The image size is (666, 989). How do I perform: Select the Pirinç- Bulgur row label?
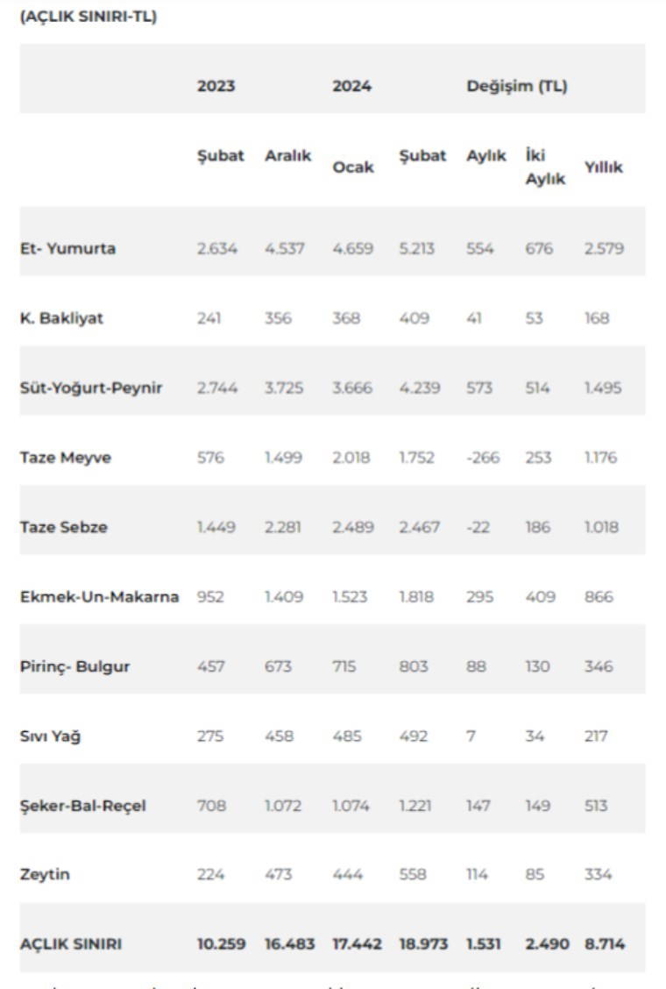[x=74, y=666]
